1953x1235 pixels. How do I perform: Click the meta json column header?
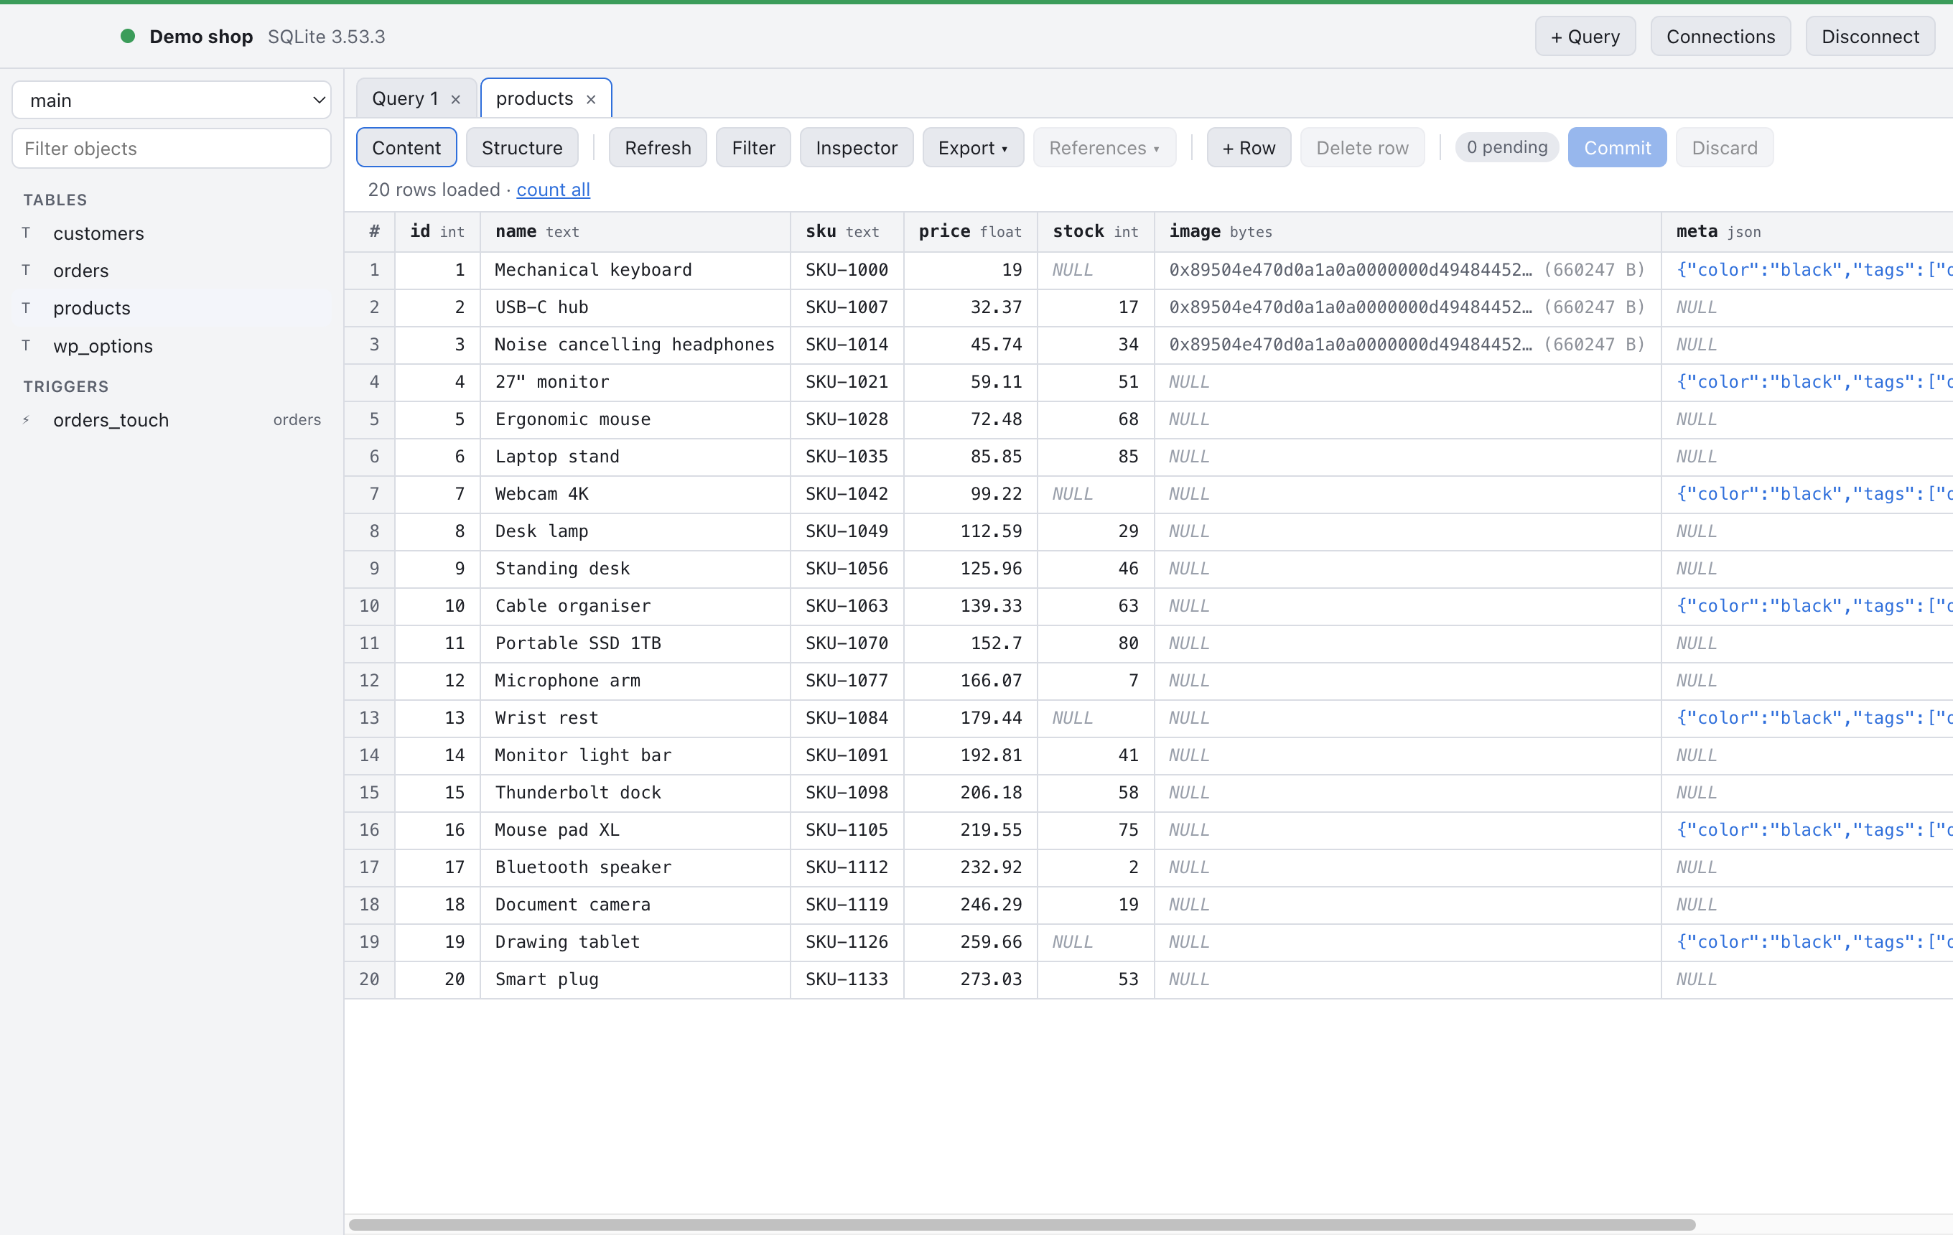click(1807, 232)
